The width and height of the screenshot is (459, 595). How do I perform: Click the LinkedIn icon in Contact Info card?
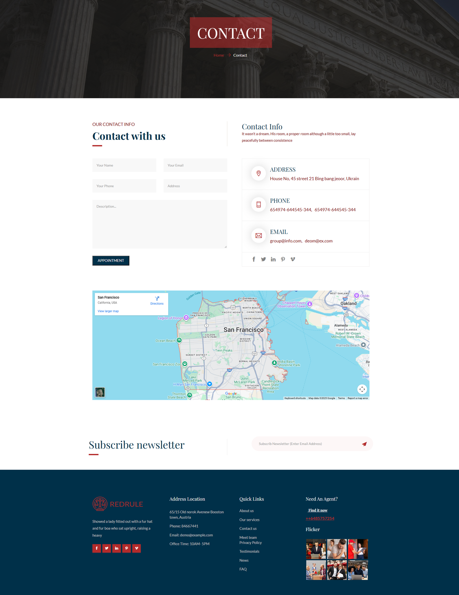(x=273, y=259)
